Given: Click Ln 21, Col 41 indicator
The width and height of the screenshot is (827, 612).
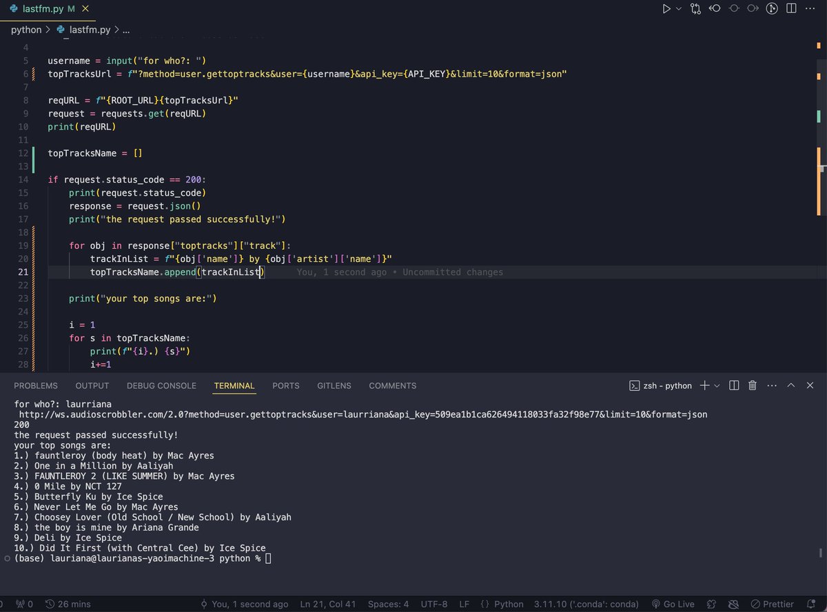Looking at the screenshot, I should coord(329,604).
